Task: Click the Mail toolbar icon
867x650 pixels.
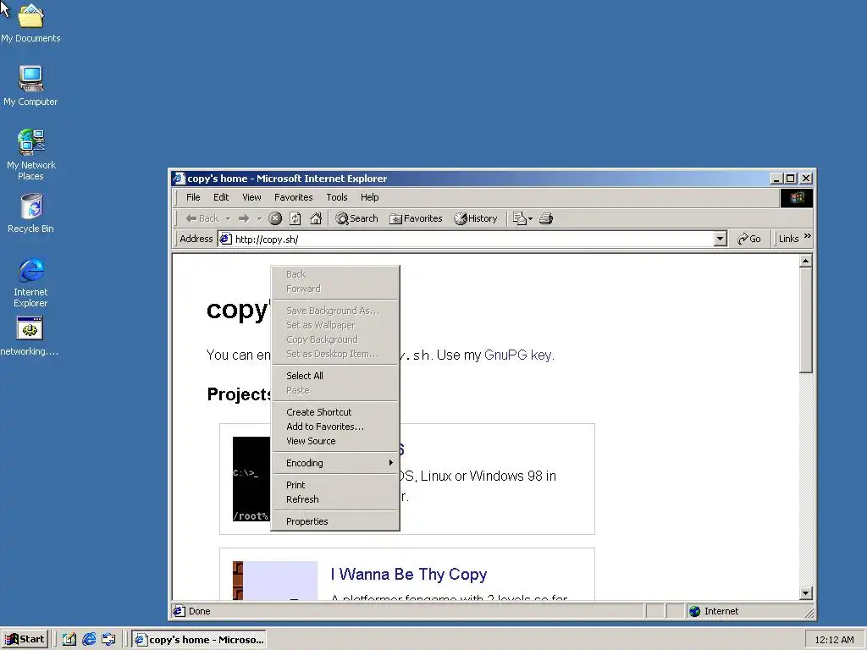Action: tap(519, 218)
